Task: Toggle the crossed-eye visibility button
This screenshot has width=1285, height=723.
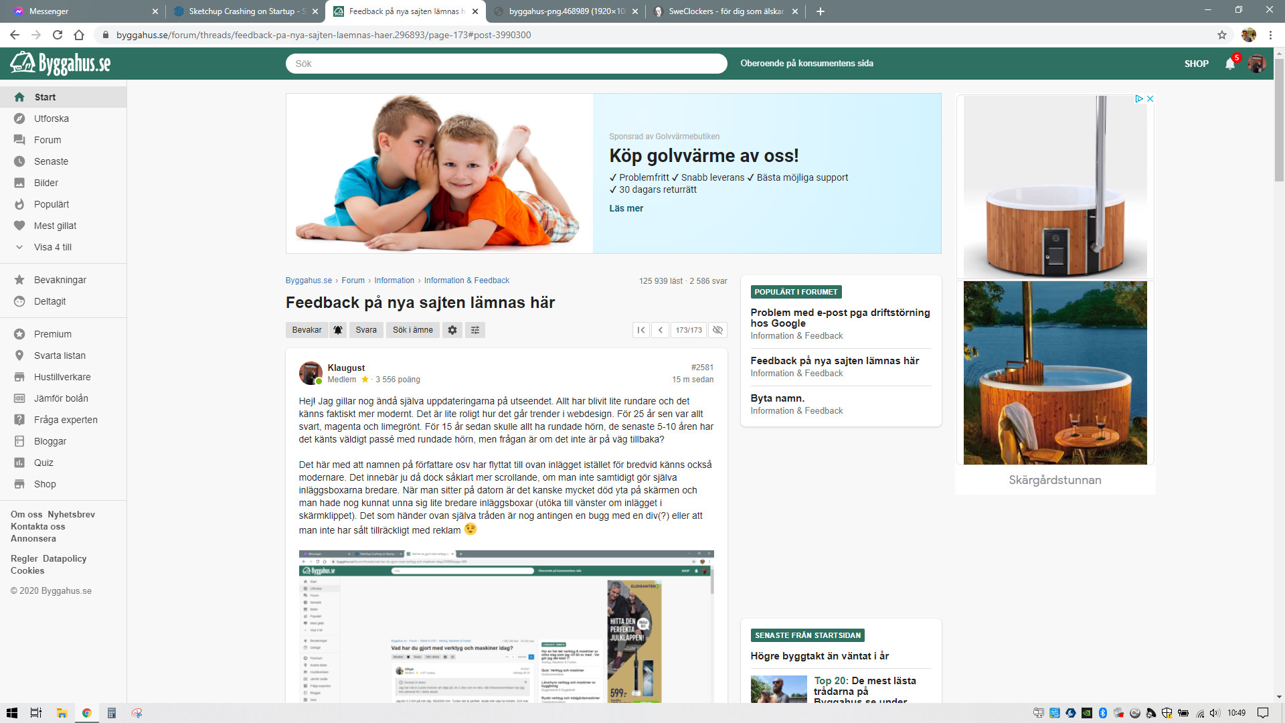Action: [717, 330]
